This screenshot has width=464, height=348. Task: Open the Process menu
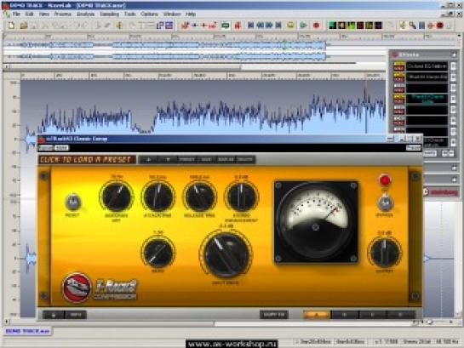(x=62, y=14)
